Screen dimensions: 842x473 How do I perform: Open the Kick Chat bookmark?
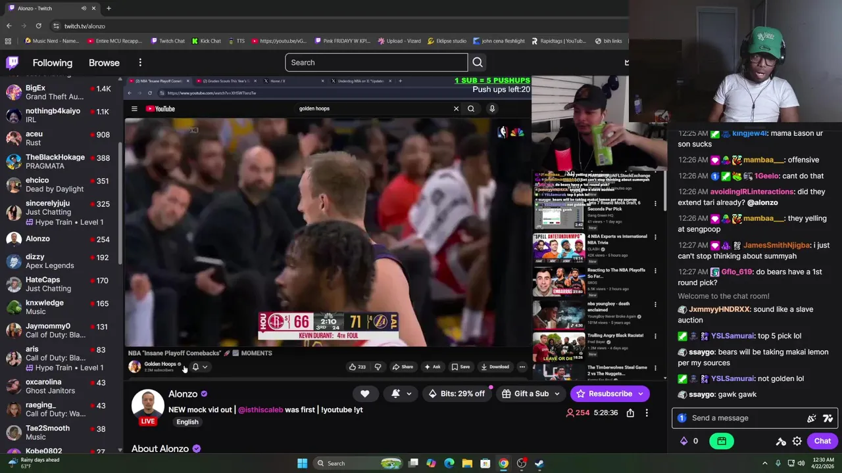[x=207, y=41]
